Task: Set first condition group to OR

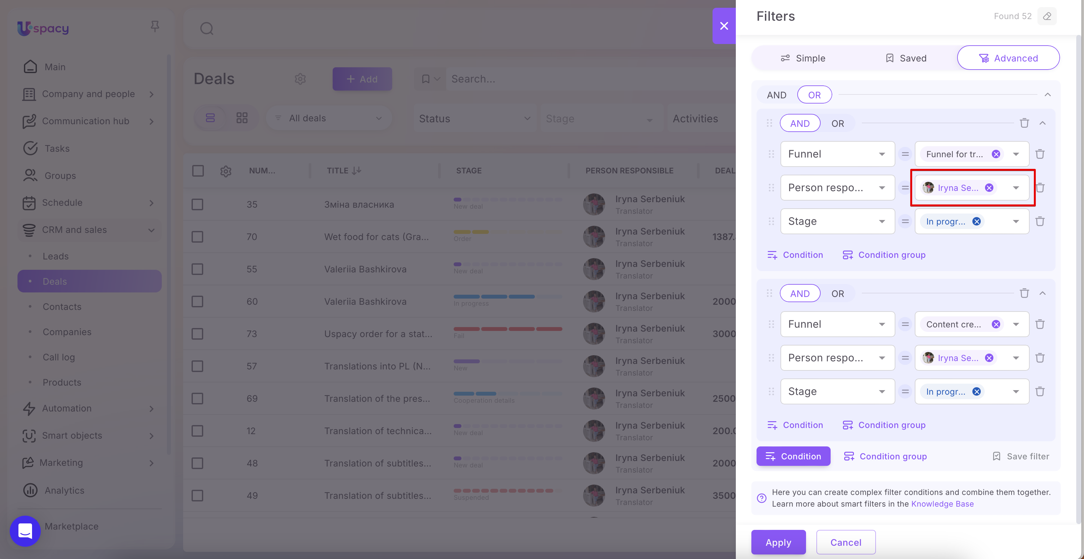Action: tap(837, 123)
